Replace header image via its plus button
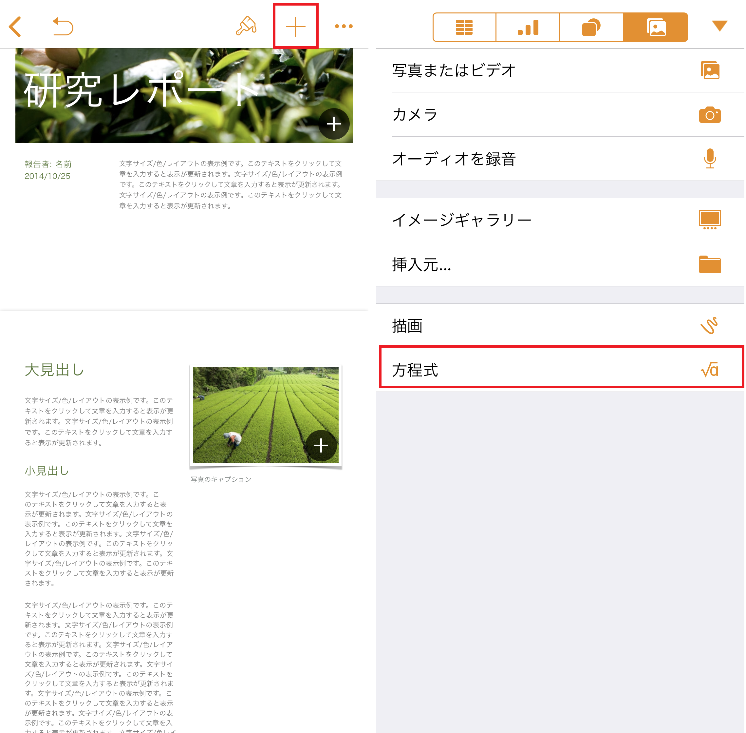746x733 pixels. tap(334, 124)
